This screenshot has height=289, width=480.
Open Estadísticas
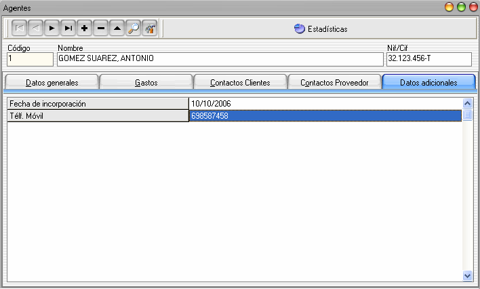tap(320, 29)
